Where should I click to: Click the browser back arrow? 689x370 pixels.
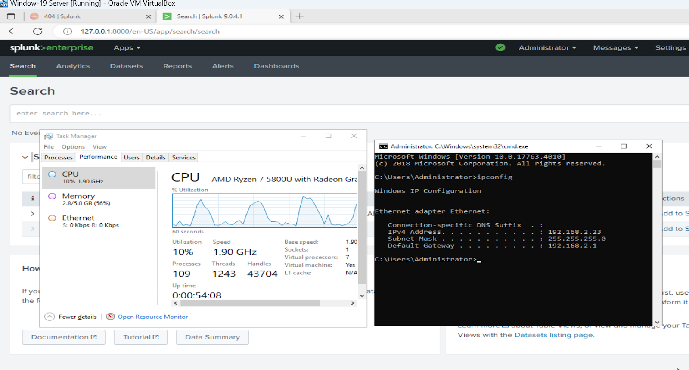tap(13, 31)
